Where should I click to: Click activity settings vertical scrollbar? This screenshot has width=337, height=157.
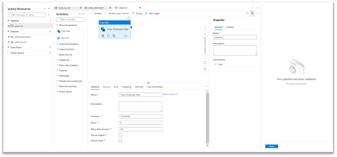[207, 118]
